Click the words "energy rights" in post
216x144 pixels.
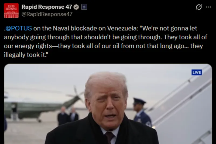coord(33,46)
